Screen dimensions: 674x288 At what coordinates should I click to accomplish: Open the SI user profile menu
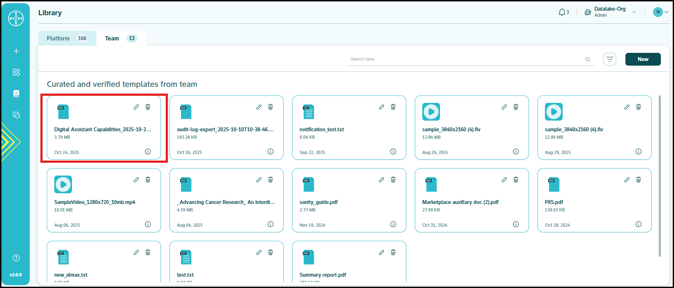click(661, 12)
